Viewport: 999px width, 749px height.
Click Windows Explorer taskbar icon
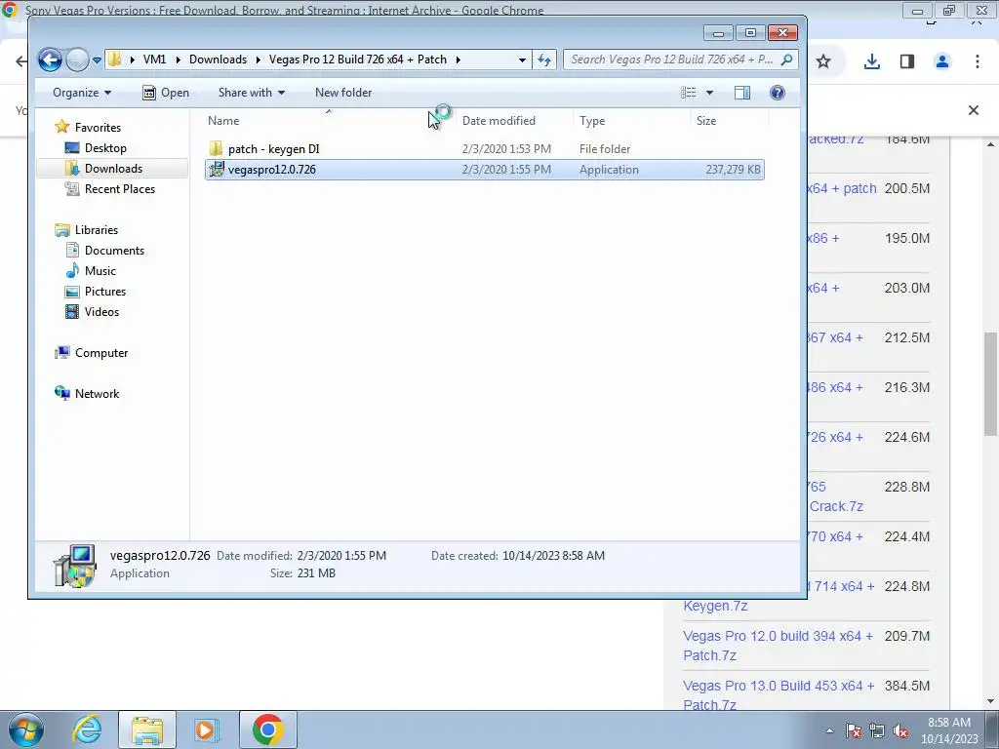[147, 729]
